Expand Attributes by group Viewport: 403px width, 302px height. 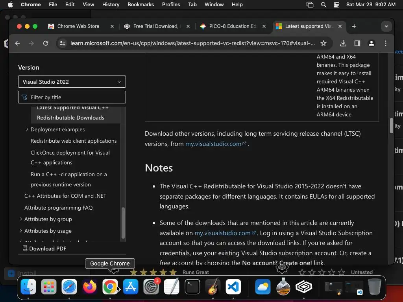pos(21,219)
